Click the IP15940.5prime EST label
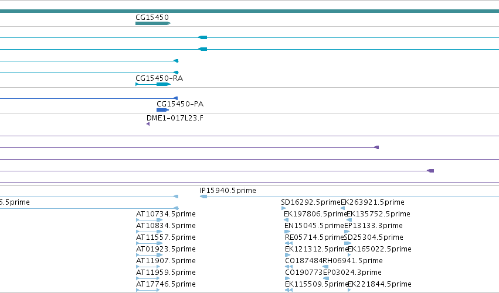 228,191
